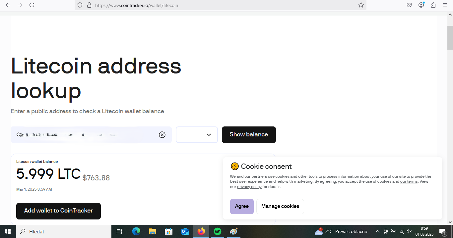The image size is (453, 238).
Task: Click the scrollbar down arrow
Action: coord(450,222)
